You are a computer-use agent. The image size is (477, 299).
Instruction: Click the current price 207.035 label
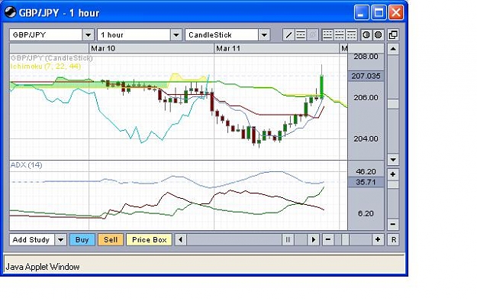click(x=366, y=76)
